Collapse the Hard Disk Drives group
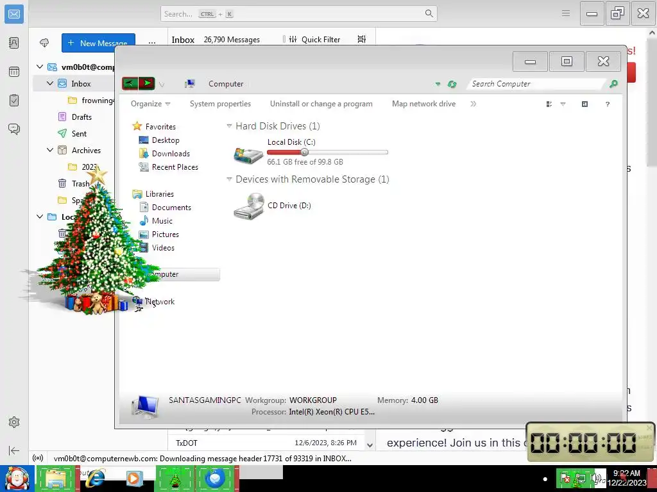Image resolution: width=657 pixels, height=492 pixels. coord(229,126)
